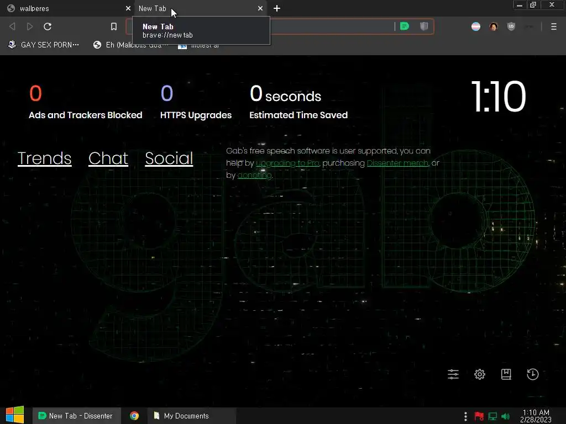The width and height of the screenshot is (566, 424).
Task: Open the Chat link
Action: 108,158
